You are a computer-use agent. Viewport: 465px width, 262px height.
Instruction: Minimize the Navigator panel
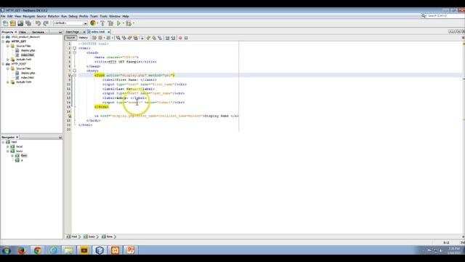[60, 138]
